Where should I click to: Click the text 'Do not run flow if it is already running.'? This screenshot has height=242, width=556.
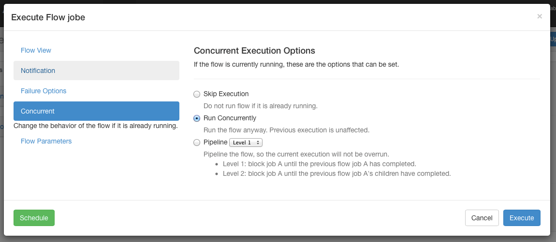[260, 106]
